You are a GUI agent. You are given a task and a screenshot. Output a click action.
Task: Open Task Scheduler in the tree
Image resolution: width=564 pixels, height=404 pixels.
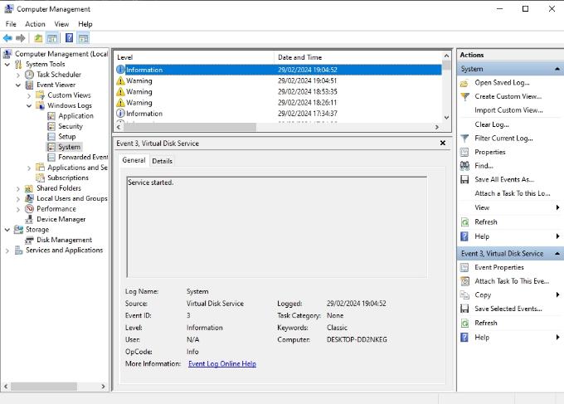[58, 75]
